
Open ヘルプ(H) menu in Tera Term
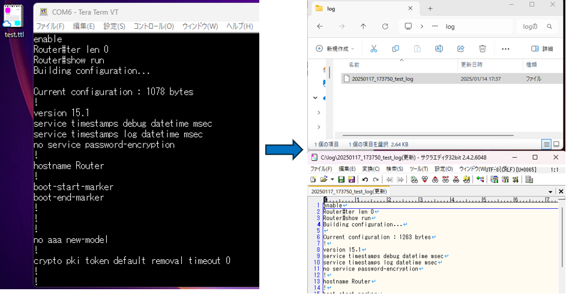[x=239, y=26]
